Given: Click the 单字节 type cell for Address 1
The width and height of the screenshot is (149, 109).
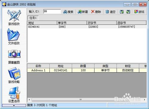Looking at the screenshot, I should click(x=105, y=70).
